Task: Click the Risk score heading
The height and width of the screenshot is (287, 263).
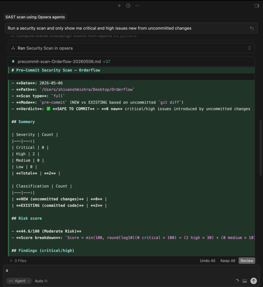Action: 27,218
